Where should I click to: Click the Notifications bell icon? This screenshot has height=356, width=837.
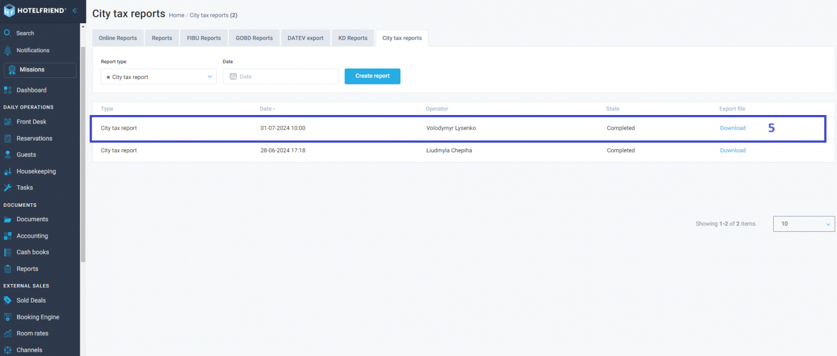[x=8, y=51]
